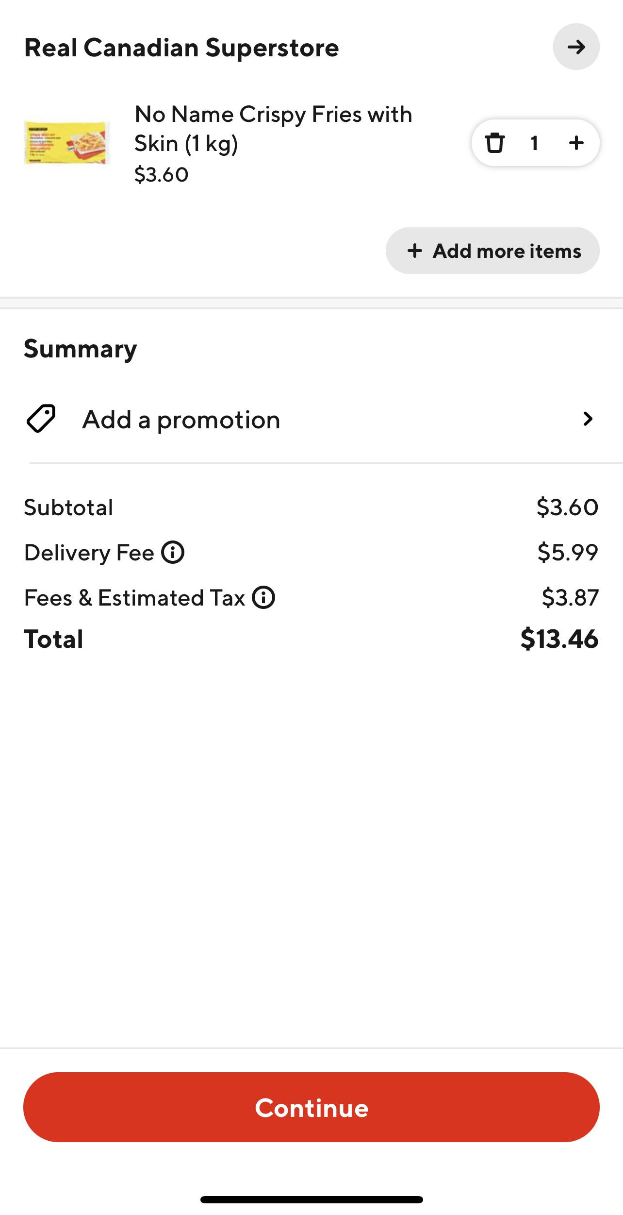623x1215 pixels.
Task: Click the plus to increase fries quantity
Action: (x=575, y=143)
